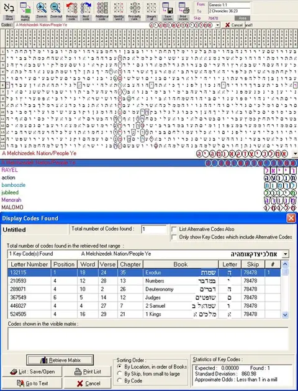The height and width of the screenshot is (391, 298).
Task: Select the By Code sorting option
Action: pos(120,380)
